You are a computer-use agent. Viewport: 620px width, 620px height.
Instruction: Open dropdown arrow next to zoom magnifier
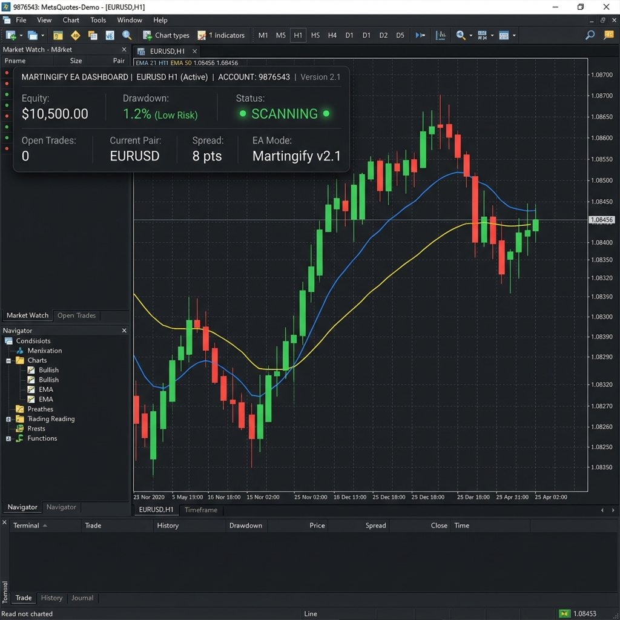click(471, 35)
